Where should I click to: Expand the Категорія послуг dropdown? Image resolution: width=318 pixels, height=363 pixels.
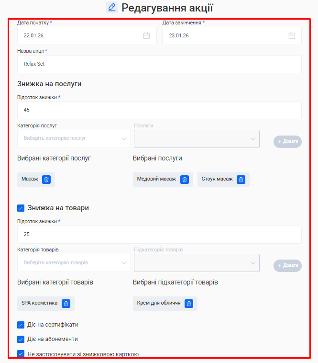(x=74, y=138)
